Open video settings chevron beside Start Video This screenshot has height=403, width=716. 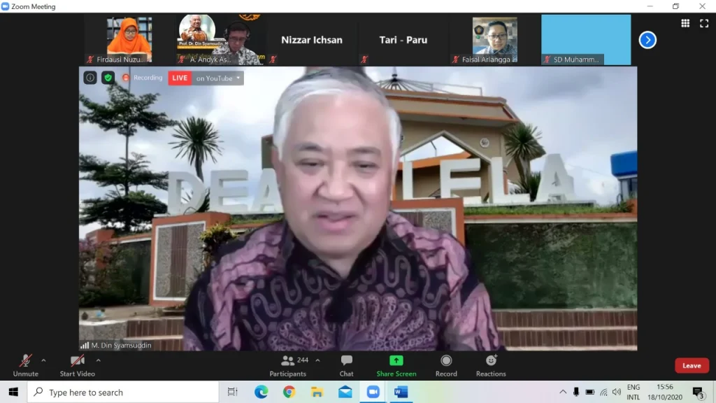[98, 362]
